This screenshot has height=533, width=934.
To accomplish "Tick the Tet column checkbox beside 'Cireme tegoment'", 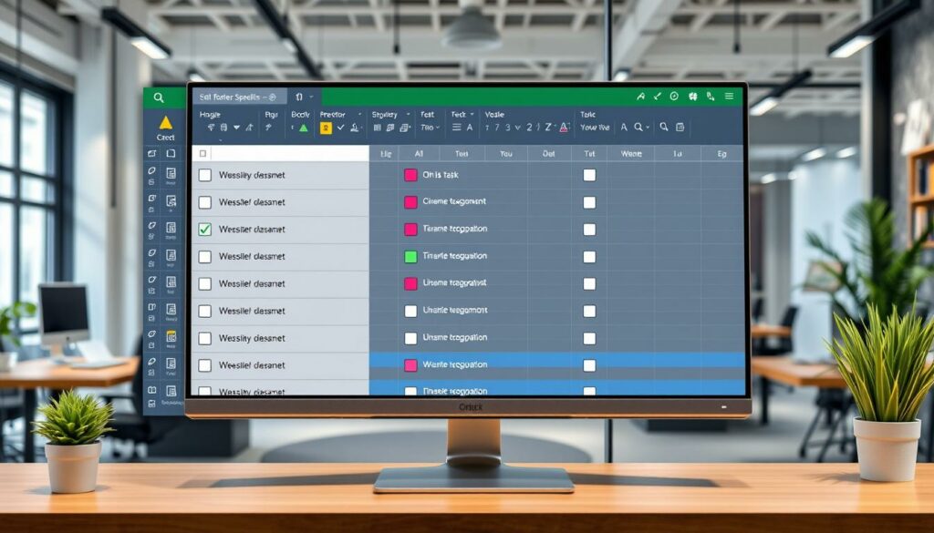I will (x=589, y=202).
